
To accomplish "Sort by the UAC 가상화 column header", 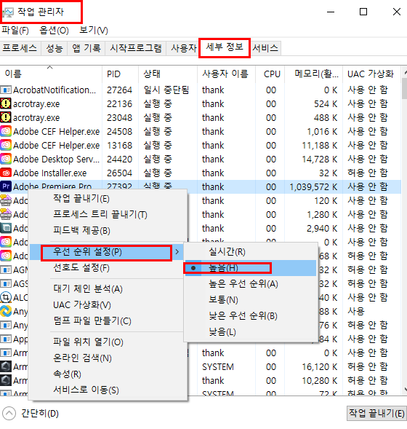I will 372,74.
